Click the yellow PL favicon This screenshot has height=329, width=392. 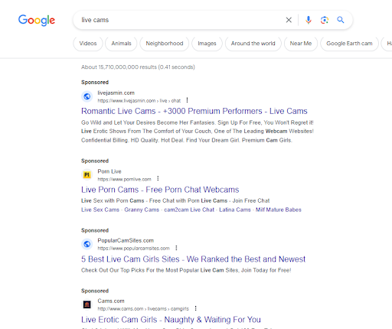click(87, 174)
